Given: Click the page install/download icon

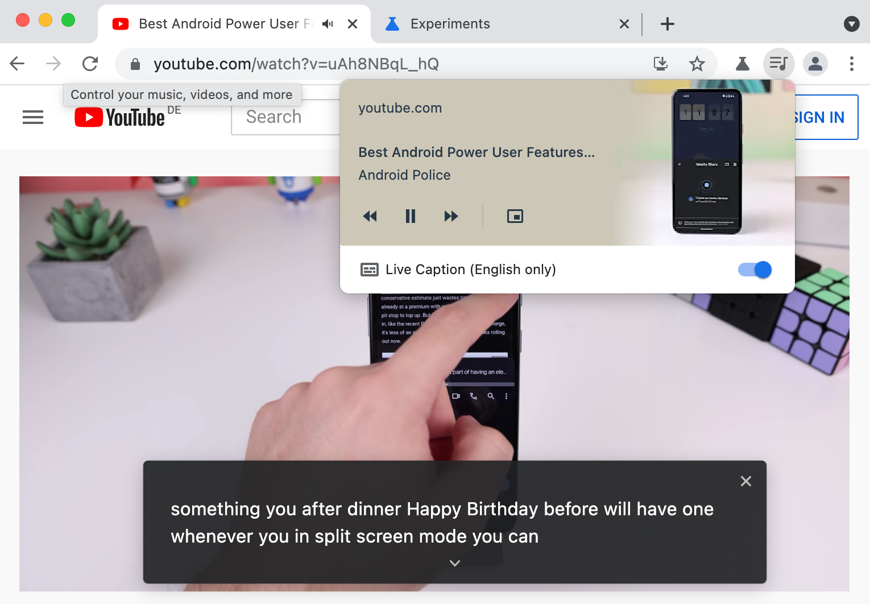Looking at the screenshot, I should click(660, 64).
